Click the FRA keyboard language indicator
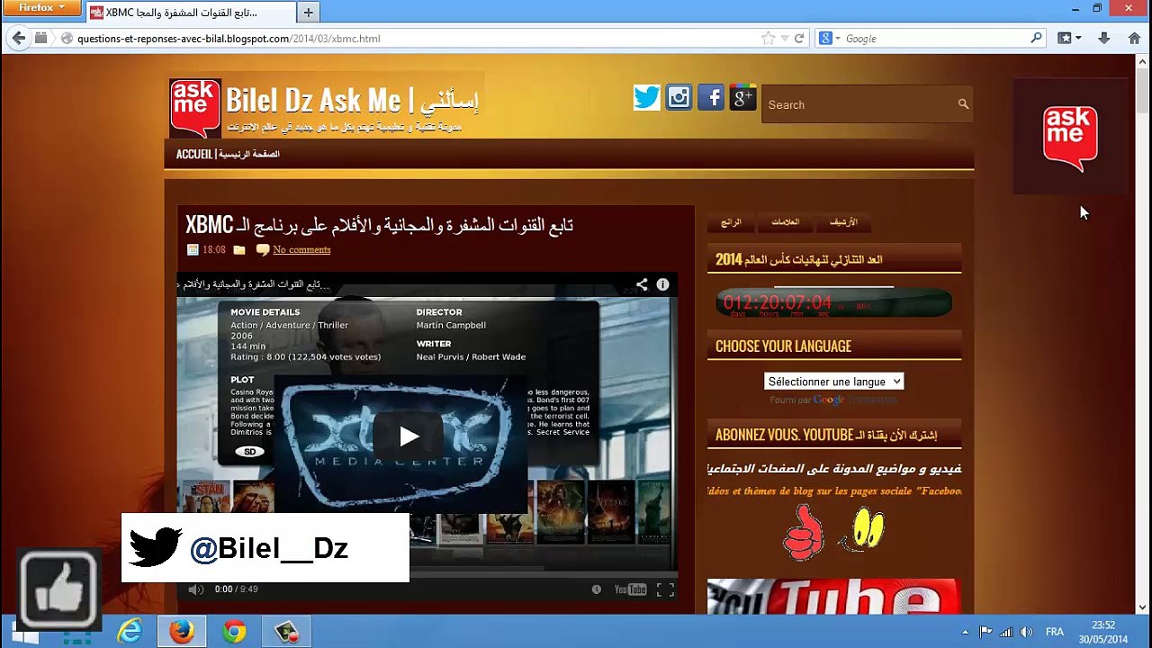Image resolution: width=1152 pixels, height=648 pixels. click(1054, 632)
